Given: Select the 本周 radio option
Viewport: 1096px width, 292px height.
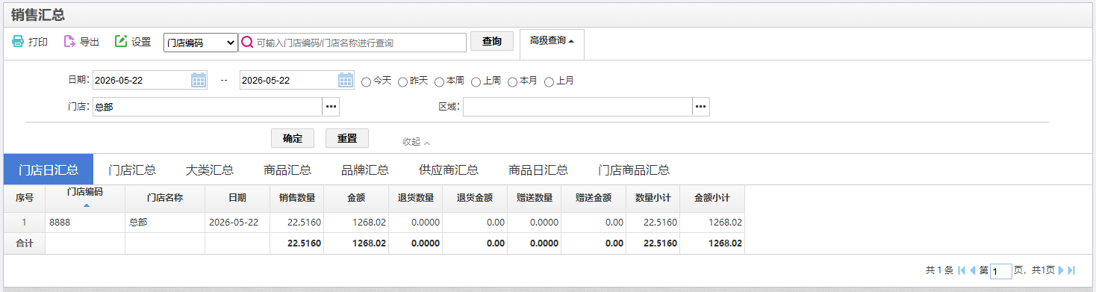Looking at the screenshot, I should click(x=439, y=81).
